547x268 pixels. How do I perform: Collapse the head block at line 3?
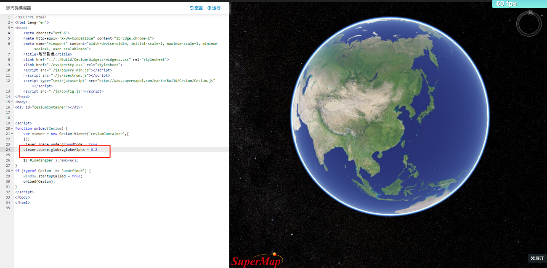[12, 28]
